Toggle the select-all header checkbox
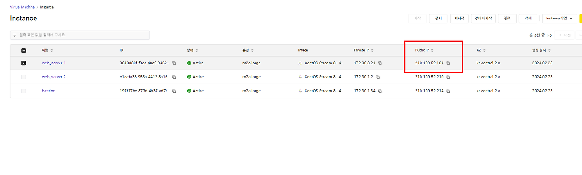Screen dimensions: 582x175 point(24,50)
